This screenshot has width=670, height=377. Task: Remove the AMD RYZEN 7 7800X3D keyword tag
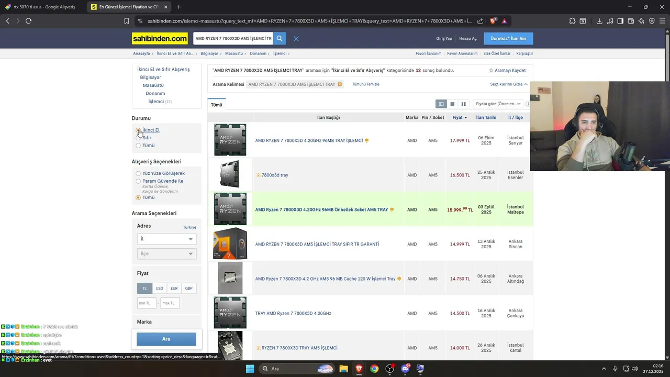(x=340, y=84)
